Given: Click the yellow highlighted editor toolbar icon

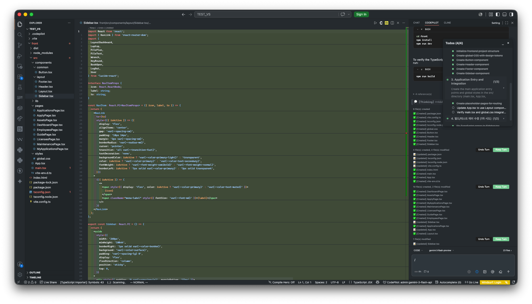Looking at the screenshot, I should point(386,23).
